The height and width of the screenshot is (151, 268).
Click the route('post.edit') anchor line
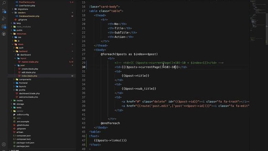point(186,106)
